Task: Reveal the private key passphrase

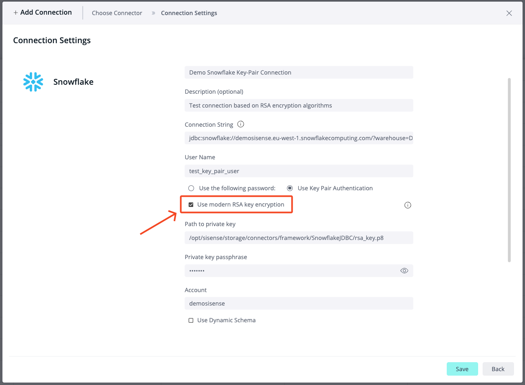Action: 404,271
